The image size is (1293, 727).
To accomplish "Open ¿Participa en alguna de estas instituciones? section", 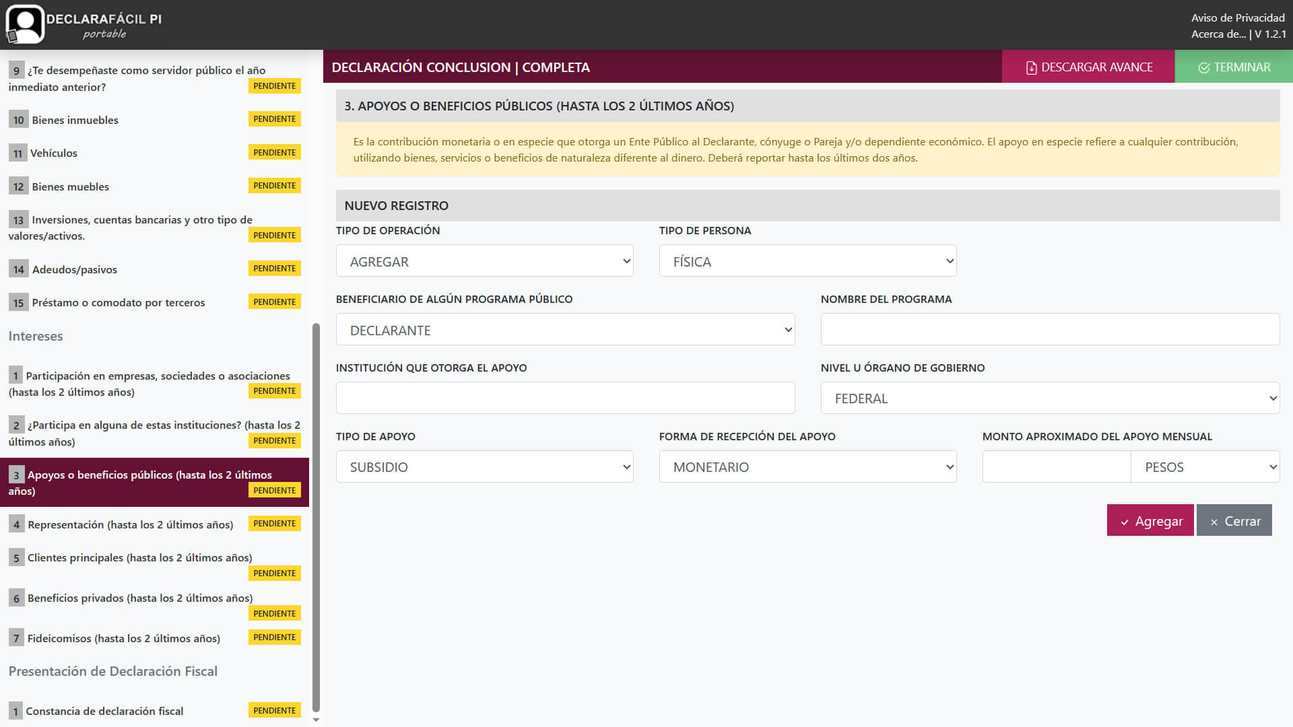I will click(x=155, y=433).
